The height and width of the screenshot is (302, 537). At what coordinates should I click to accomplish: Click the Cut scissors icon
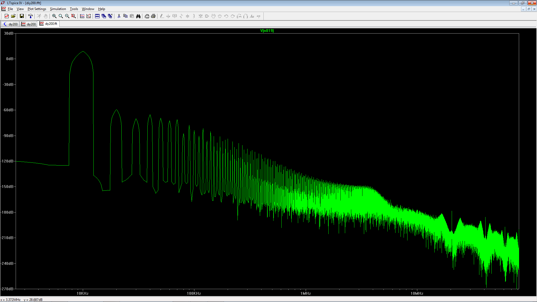119,16
